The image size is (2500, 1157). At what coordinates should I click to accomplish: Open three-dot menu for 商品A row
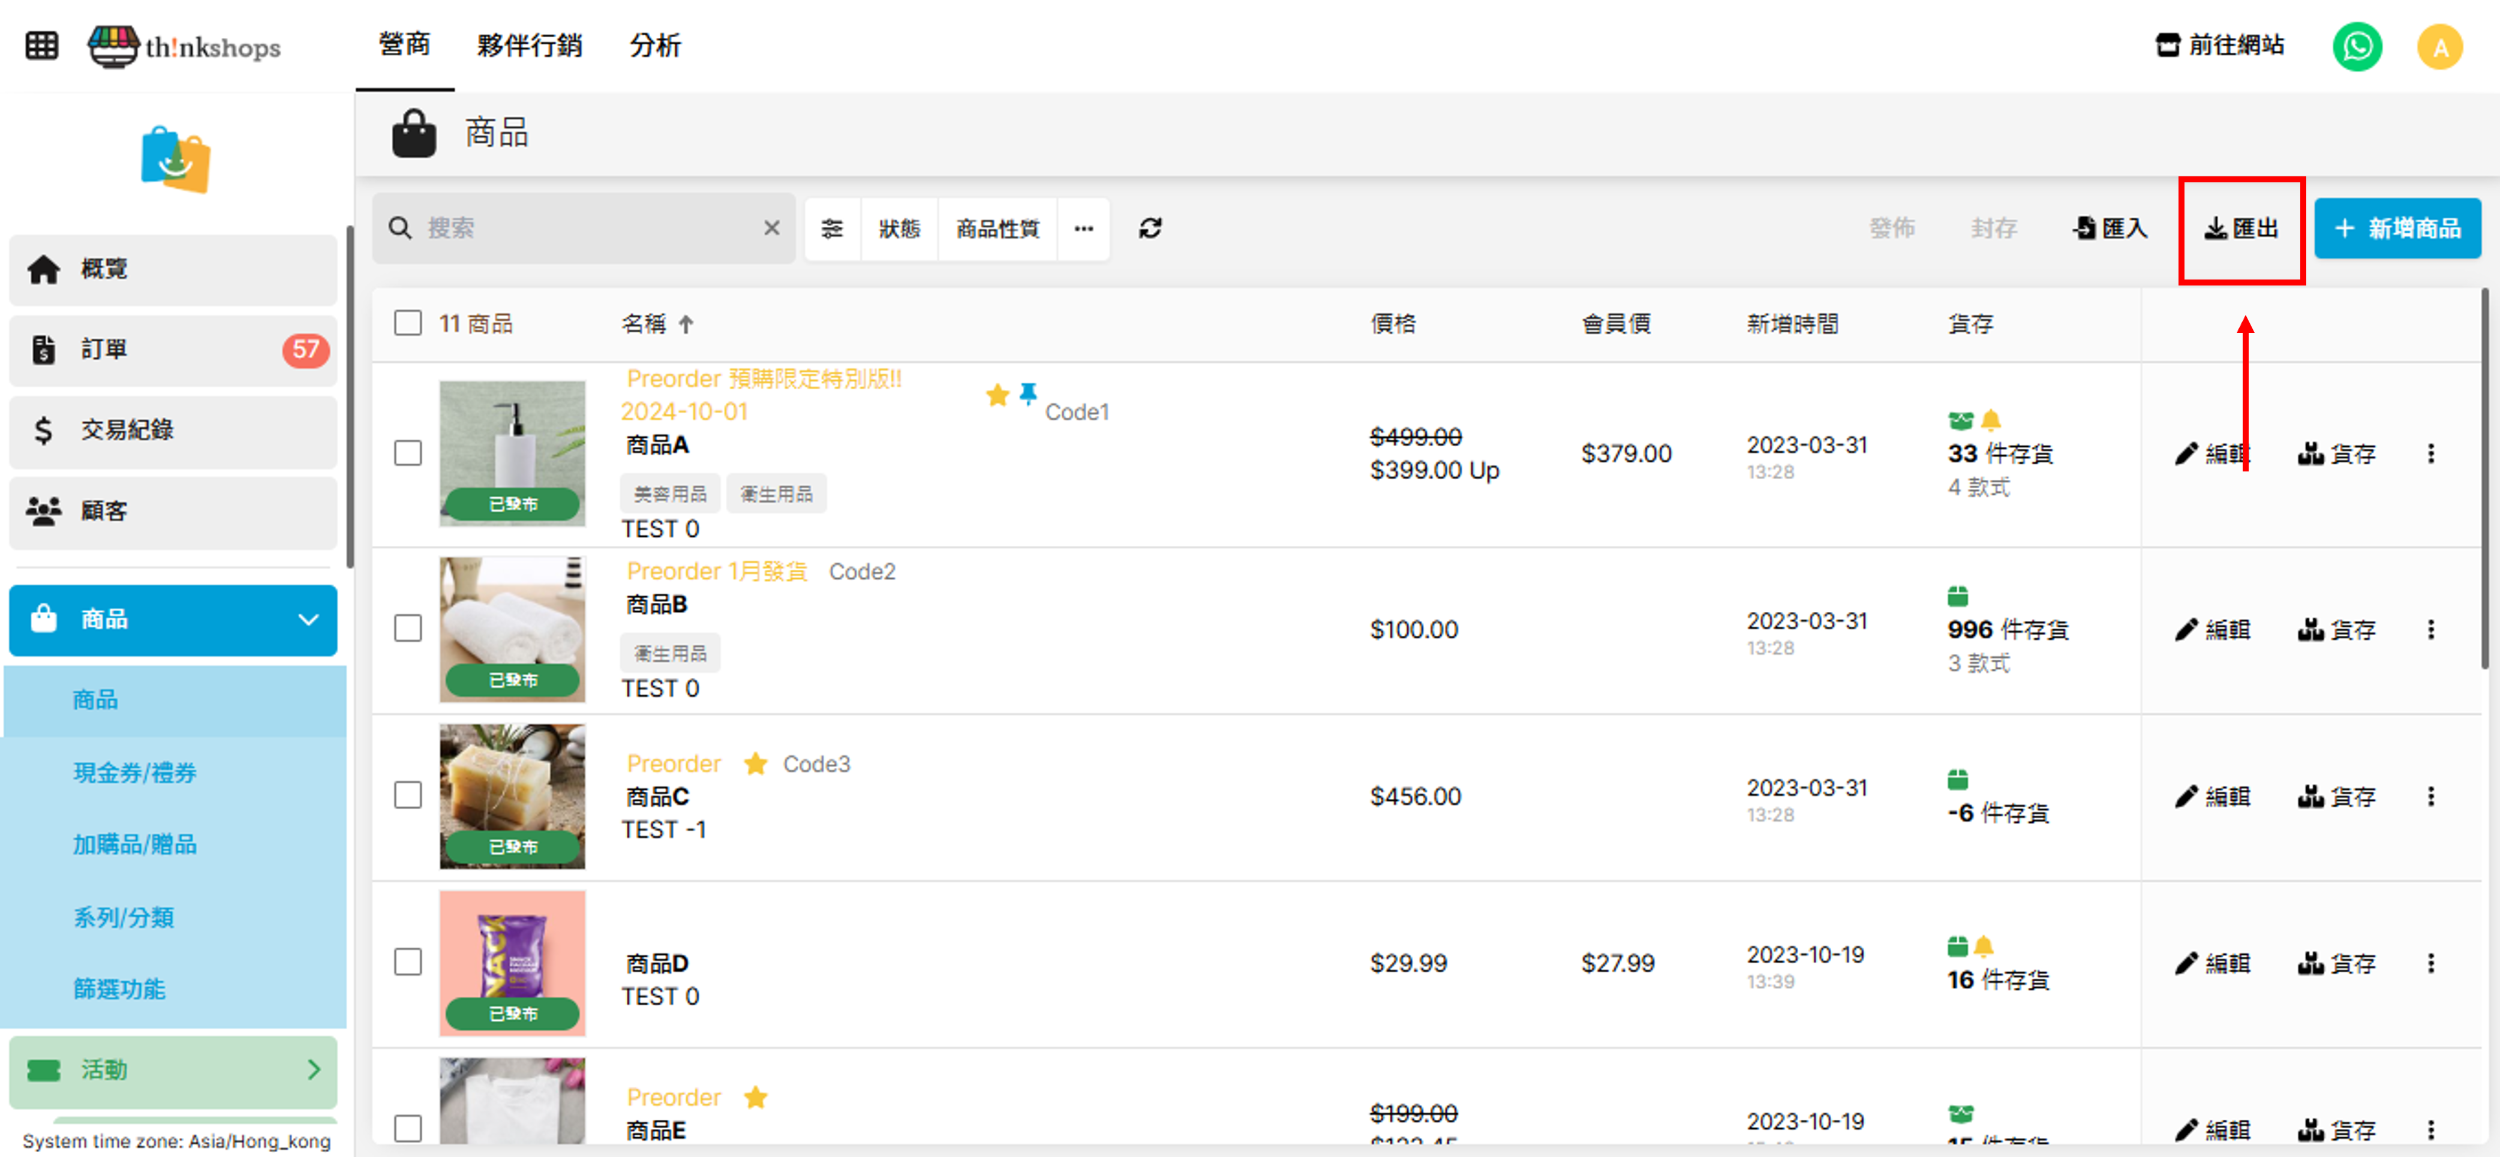(x=2430, y=453)
